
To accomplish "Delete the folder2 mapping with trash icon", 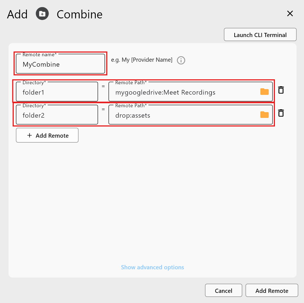I will coord(281,113).
